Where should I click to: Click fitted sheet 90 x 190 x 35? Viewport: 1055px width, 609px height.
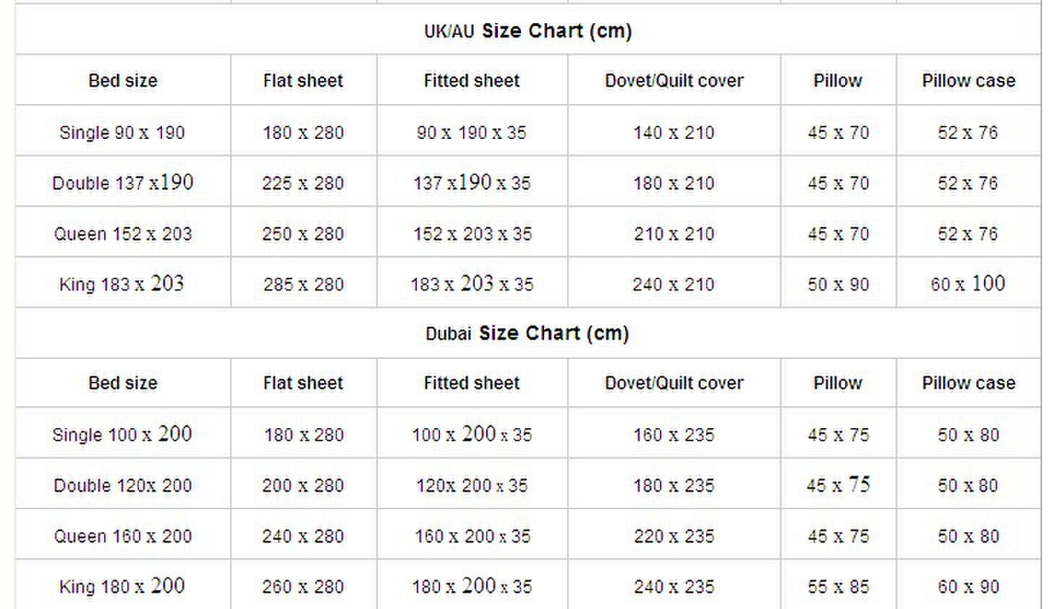click(x=472, y=132)
